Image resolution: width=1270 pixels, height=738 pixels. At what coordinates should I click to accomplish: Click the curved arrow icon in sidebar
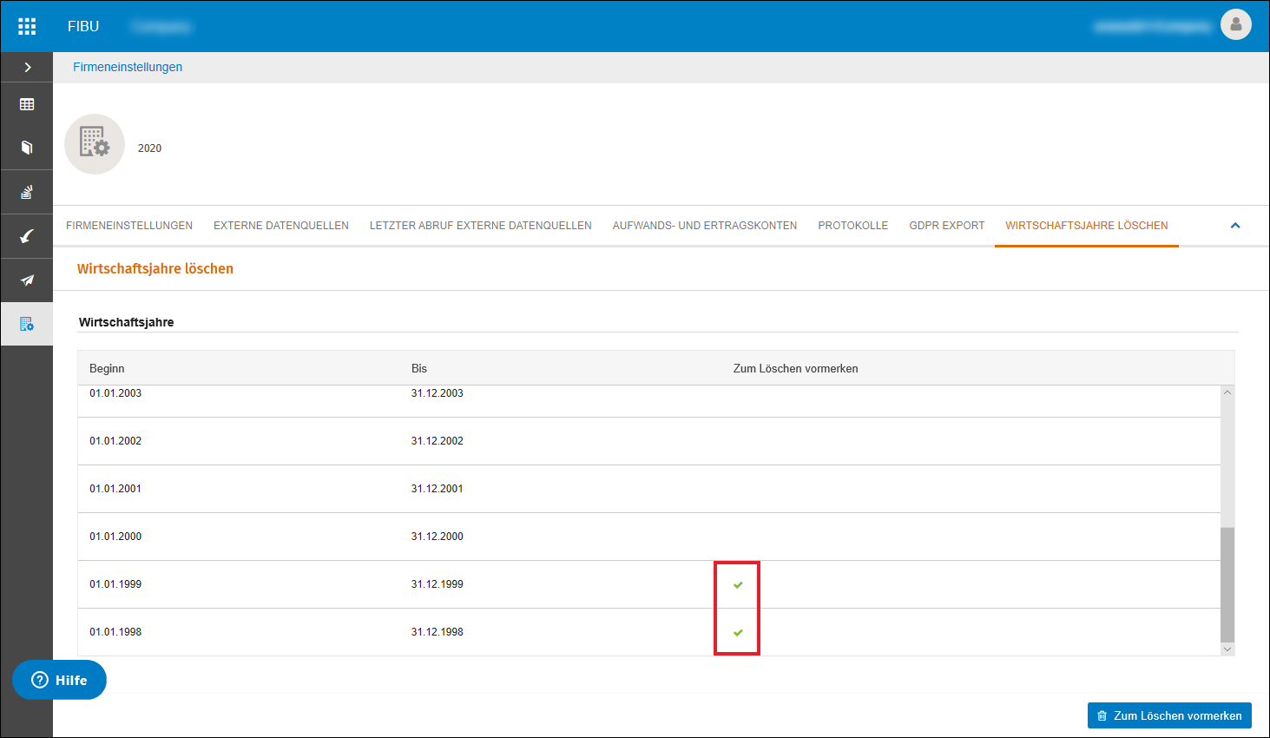click(27, 236)
